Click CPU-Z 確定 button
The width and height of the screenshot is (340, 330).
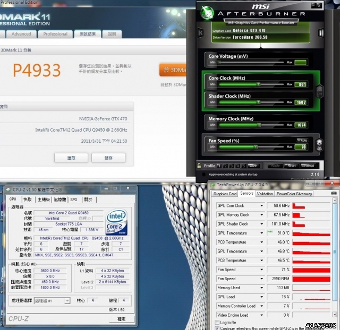click(122, 319)
